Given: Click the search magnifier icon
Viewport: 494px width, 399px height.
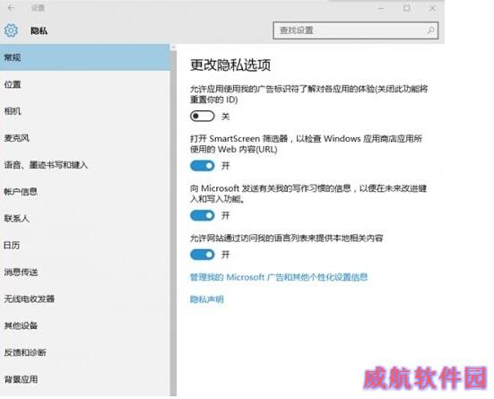Looking at the screenshot, I should click(430, 30).
